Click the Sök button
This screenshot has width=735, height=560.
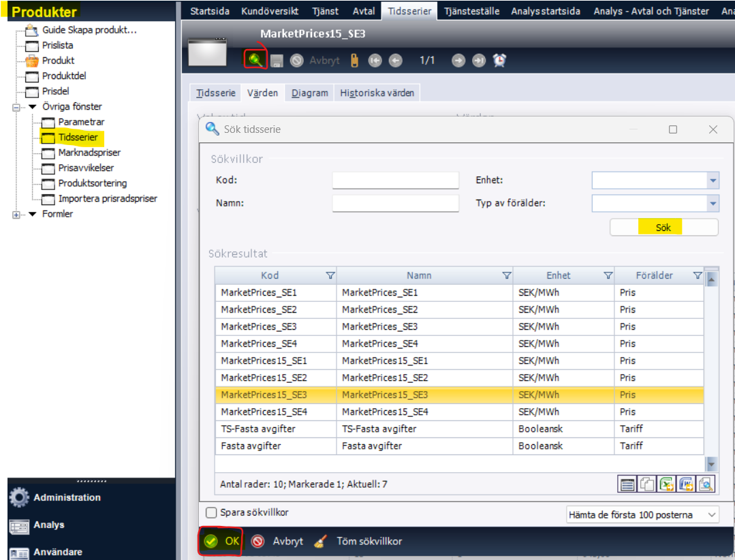pos(663,228)
